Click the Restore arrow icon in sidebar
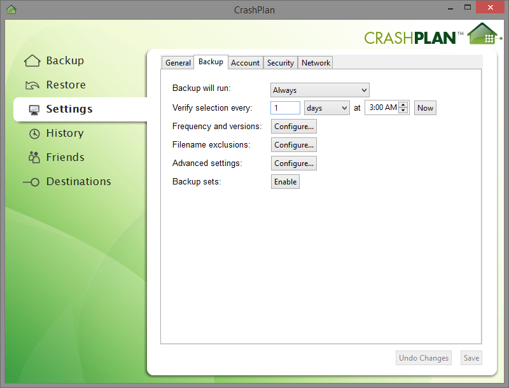509x388 pixels. point(32,85)
